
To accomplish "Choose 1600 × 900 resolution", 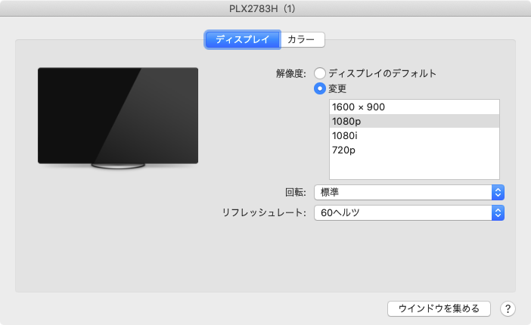I will pos(415,107).
